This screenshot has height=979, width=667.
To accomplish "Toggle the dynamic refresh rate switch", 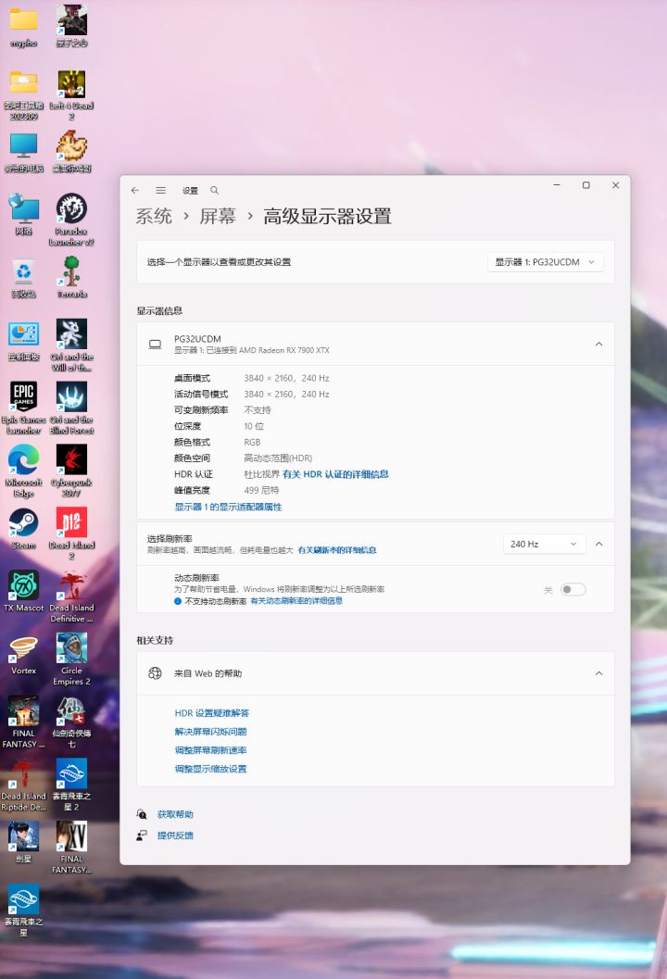I will (x=573, y=589).
